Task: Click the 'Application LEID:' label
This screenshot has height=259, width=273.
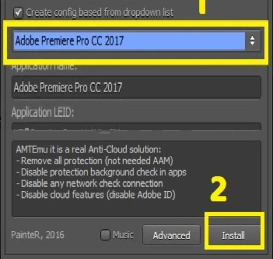Action: (43, 112)
